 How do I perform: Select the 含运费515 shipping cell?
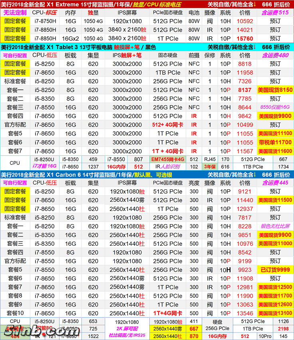(x=275, y=13)
